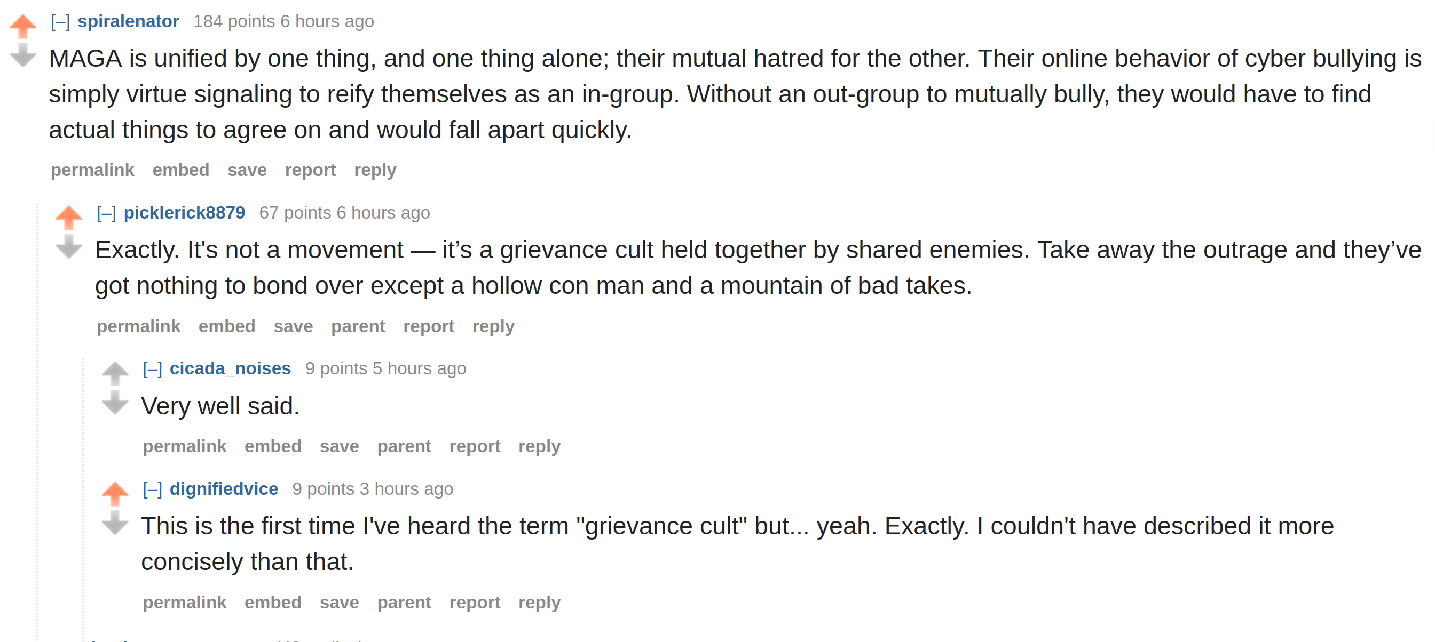
Task: Downvote cicada_noises' comment
Action: click(x=115, y=402)
